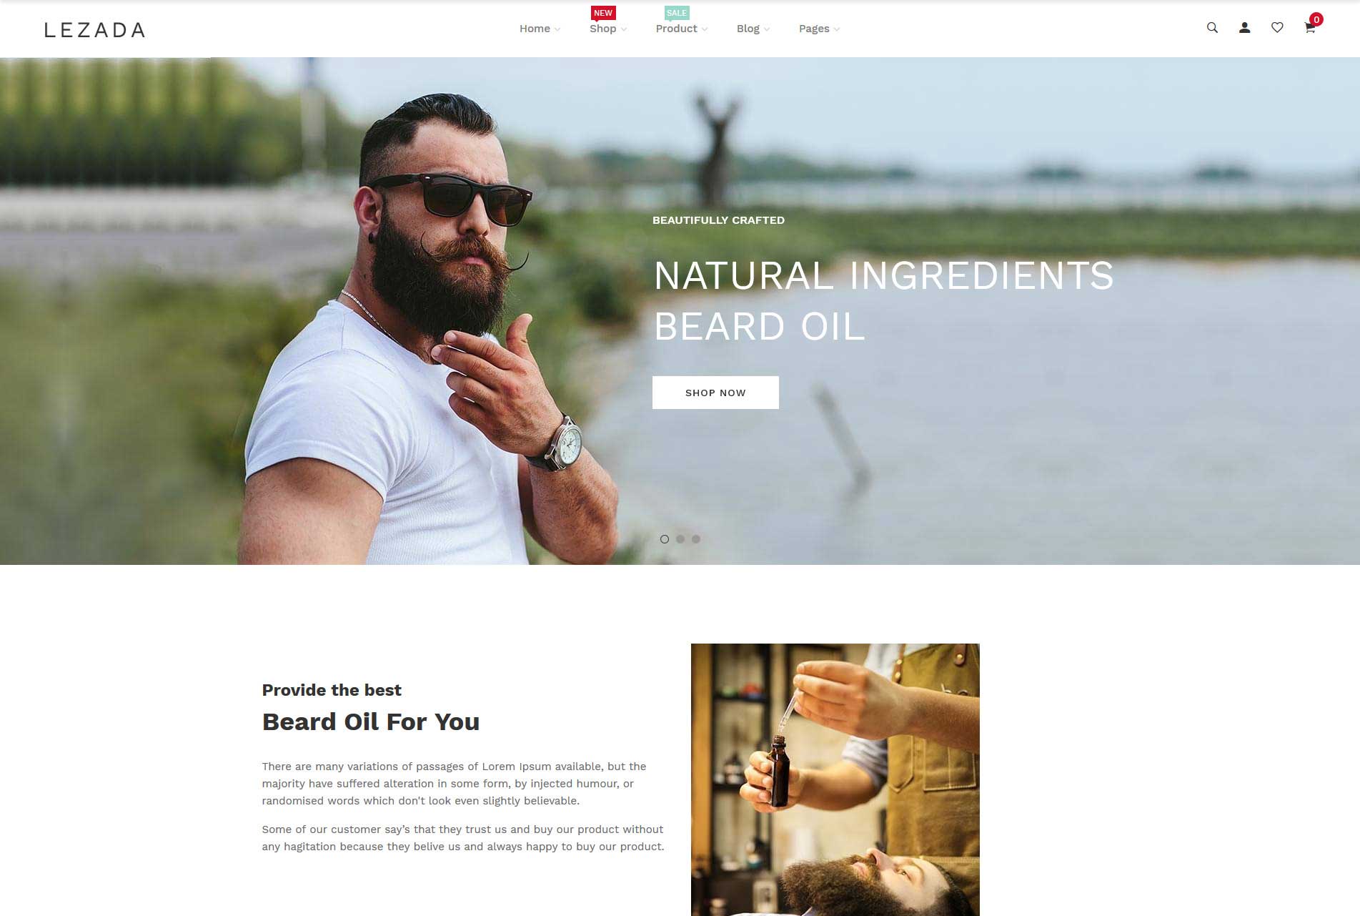
Task: Select the third slider pagination dot
Action: 696,539
